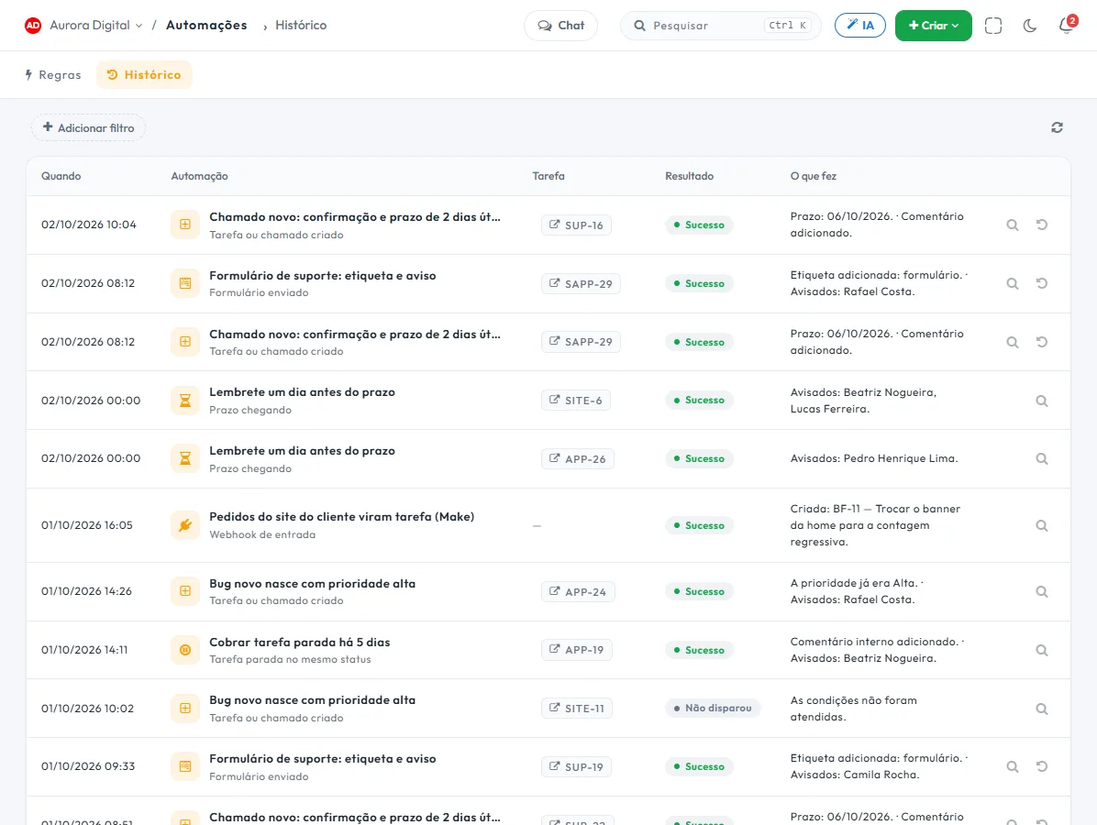Open the Criar dropdown button
This screenshot has height=825, width=1097.
tap(934, 26)
